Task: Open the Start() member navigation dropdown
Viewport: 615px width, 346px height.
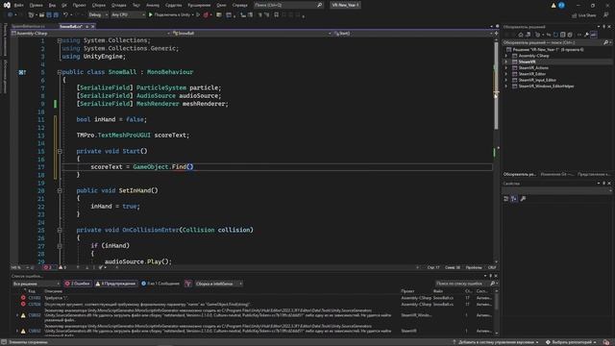Action: tap(412, 34)
